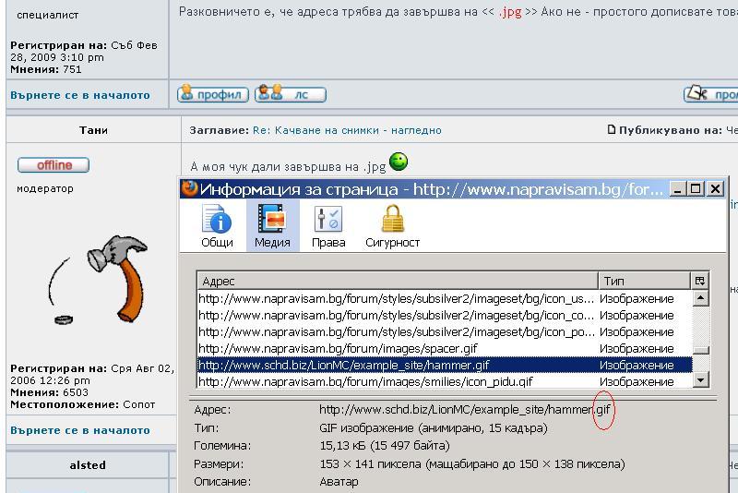Click the hammer avatar image
This screenshot has width=738, height=493.
pos(97,277)
